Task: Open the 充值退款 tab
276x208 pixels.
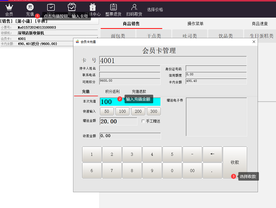Action: 139,92
